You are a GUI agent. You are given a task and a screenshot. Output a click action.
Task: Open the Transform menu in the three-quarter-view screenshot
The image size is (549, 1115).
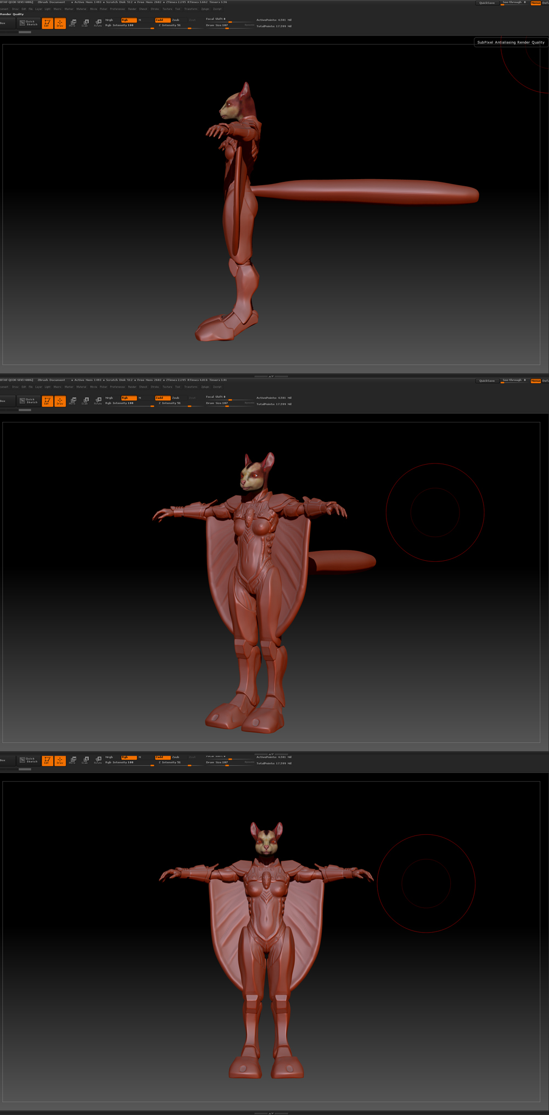pos(191,387)
